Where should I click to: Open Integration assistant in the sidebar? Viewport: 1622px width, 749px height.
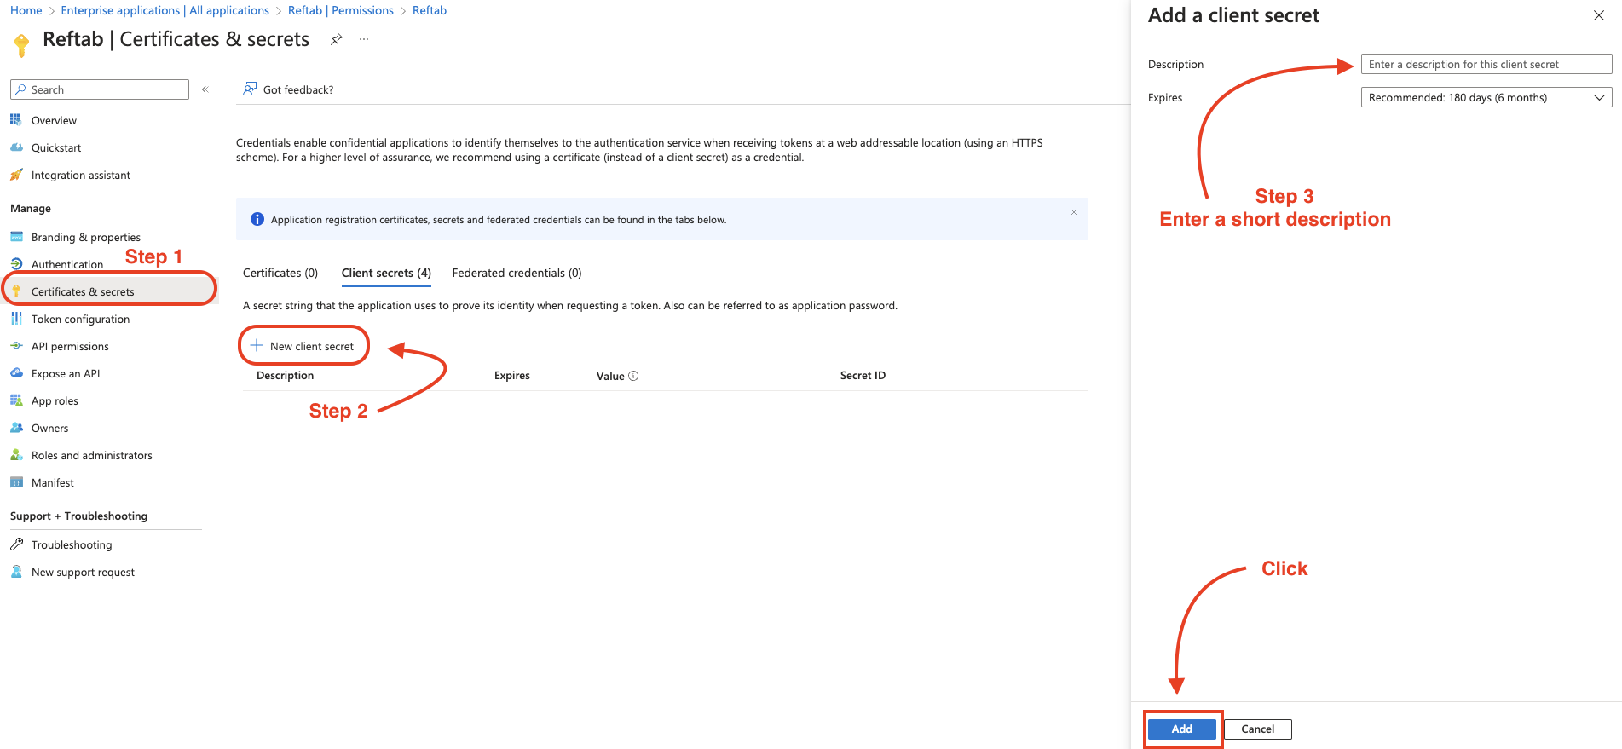[x=81, y=175]
